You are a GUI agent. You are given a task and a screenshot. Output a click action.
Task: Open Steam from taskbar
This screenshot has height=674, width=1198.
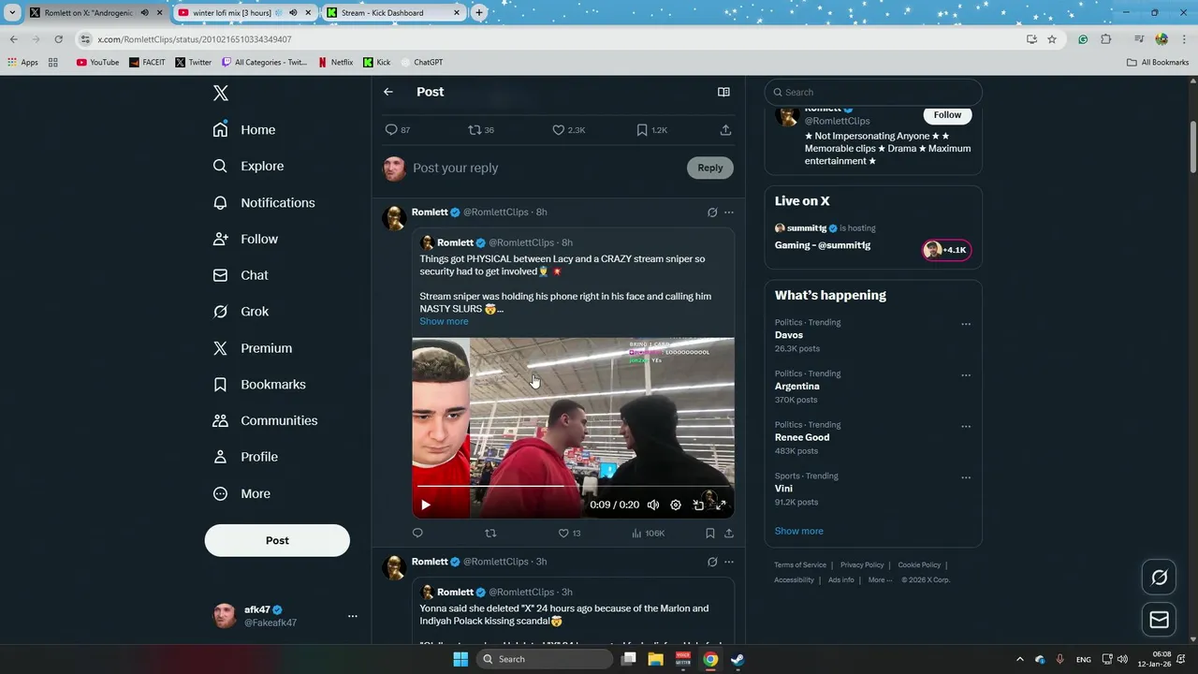coord(738,659)
